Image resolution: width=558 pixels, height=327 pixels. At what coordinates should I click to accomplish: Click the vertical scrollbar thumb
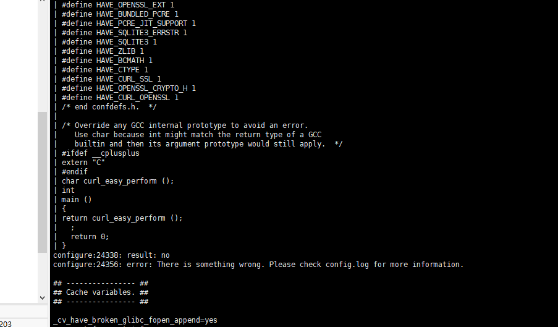[43, 182]
